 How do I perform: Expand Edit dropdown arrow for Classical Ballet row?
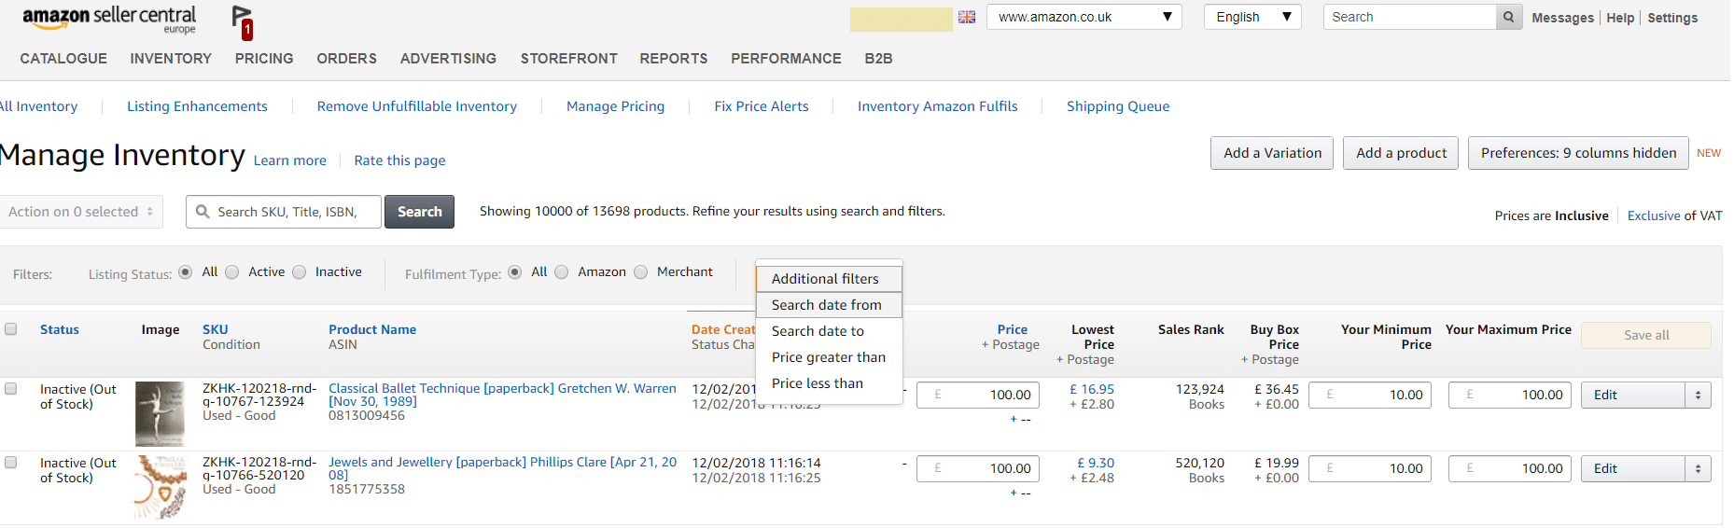[x=1698, y=395]
